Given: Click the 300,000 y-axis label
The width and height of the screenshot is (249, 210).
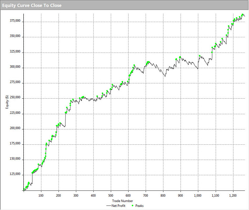Looking at the screenshot, I should tap(15, 67).
